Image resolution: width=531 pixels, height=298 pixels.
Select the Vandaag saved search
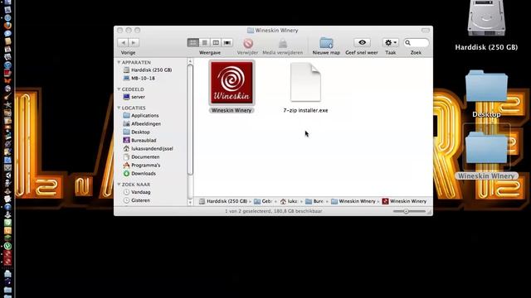(137, 192)
